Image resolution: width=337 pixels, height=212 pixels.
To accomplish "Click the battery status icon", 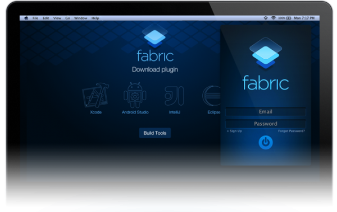I will pos(289,18).
